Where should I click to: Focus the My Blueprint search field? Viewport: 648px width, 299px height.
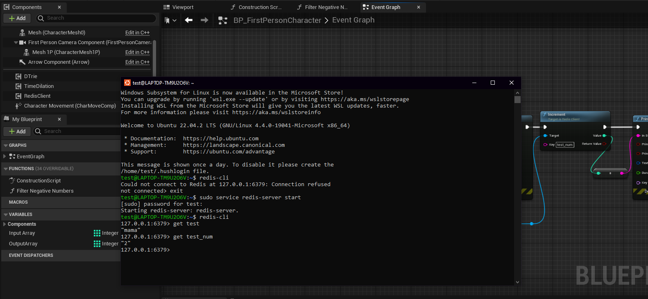click(x=78, y=131)
